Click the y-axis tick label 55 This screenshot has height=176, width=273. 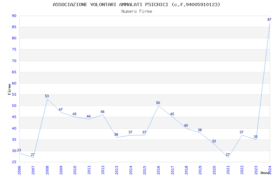pos(14,95)
